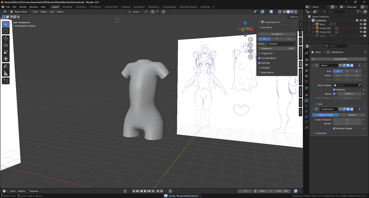Collapse the Auto Mirror panel
Image resolution: width=369 pixels, height=198 pixels.
(x=259, y=28)
